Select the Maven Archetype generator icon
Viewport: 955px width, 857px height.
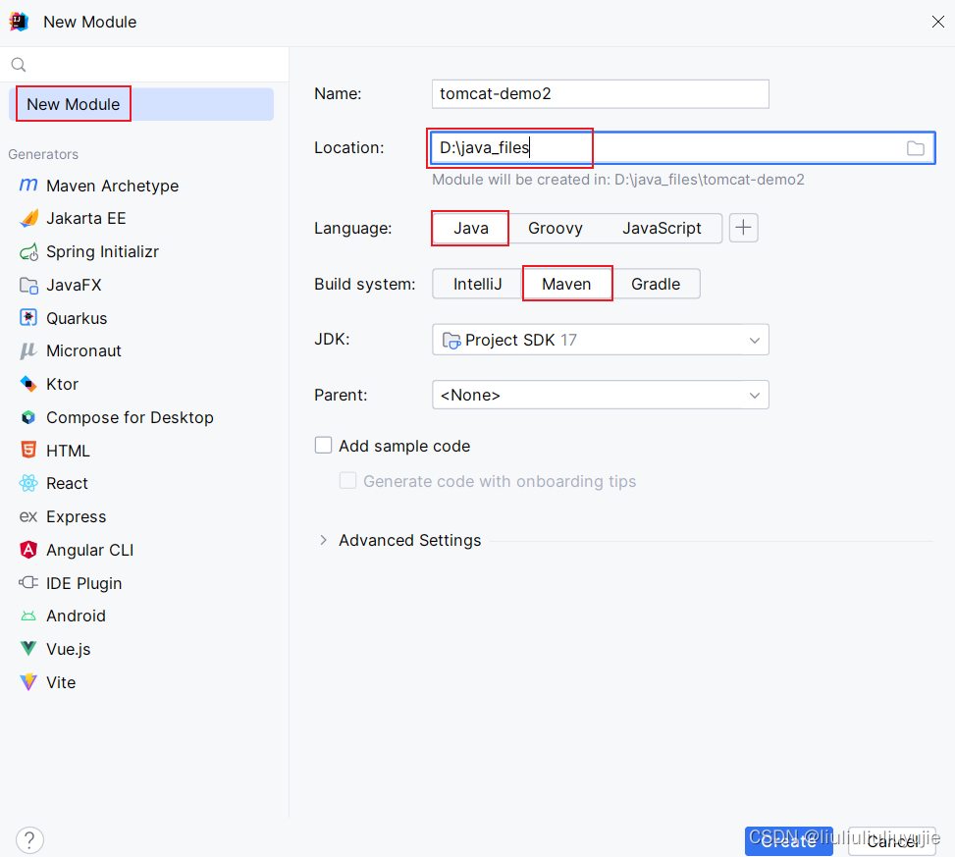(28, 186)
